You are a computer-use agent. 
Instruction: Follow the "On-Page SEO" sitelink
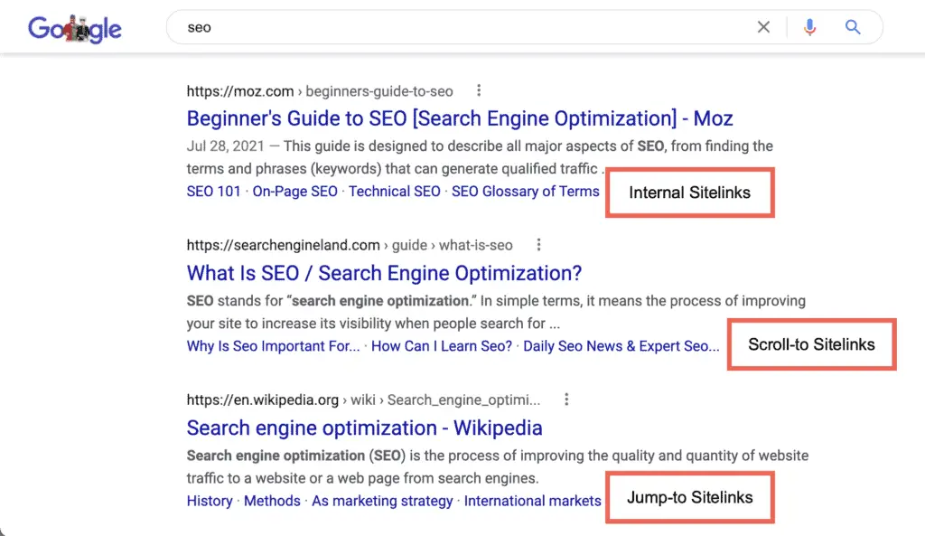tap(295, 192)
